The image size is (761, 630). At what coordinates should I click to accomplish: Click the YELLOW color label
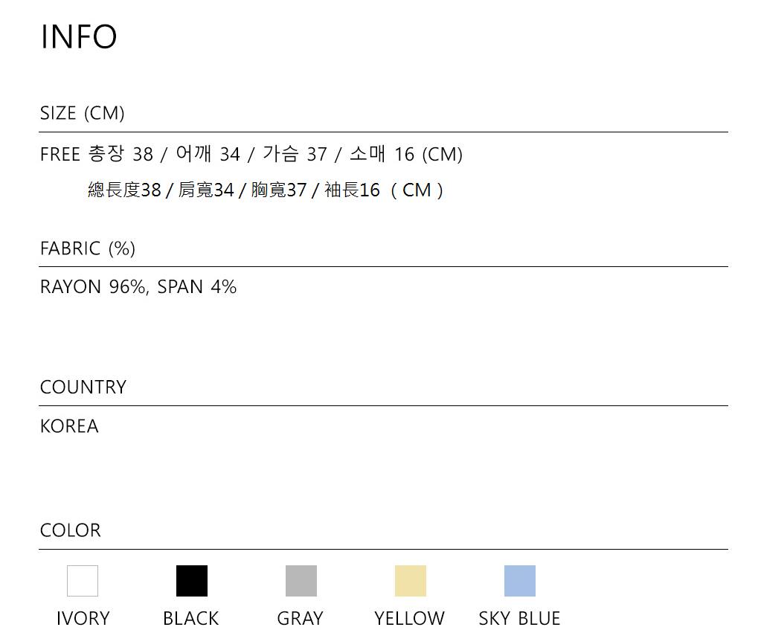click(409, 618)
